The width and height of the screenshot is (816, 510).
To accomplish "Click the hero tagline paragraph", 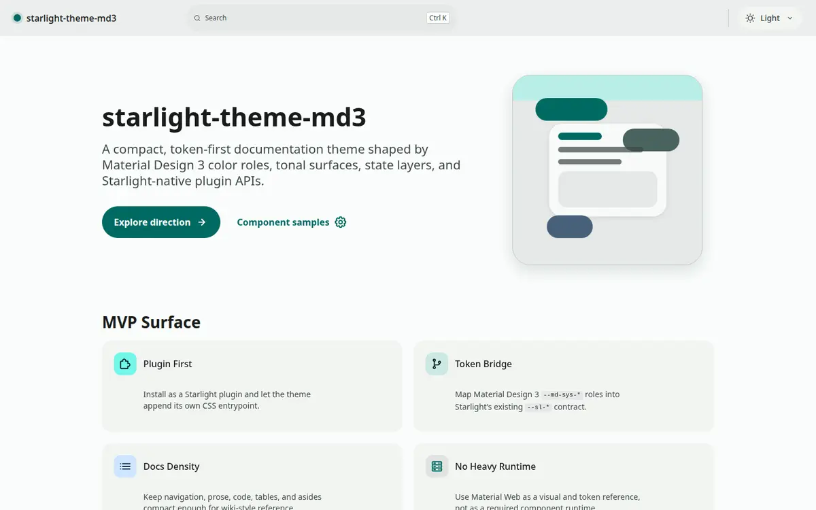I will [x=282, y=165].
